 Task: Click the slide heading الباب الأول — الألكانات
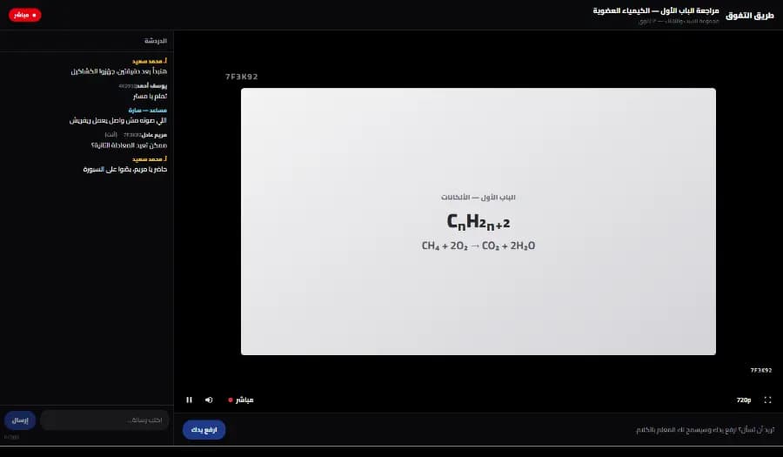point(478,198)
